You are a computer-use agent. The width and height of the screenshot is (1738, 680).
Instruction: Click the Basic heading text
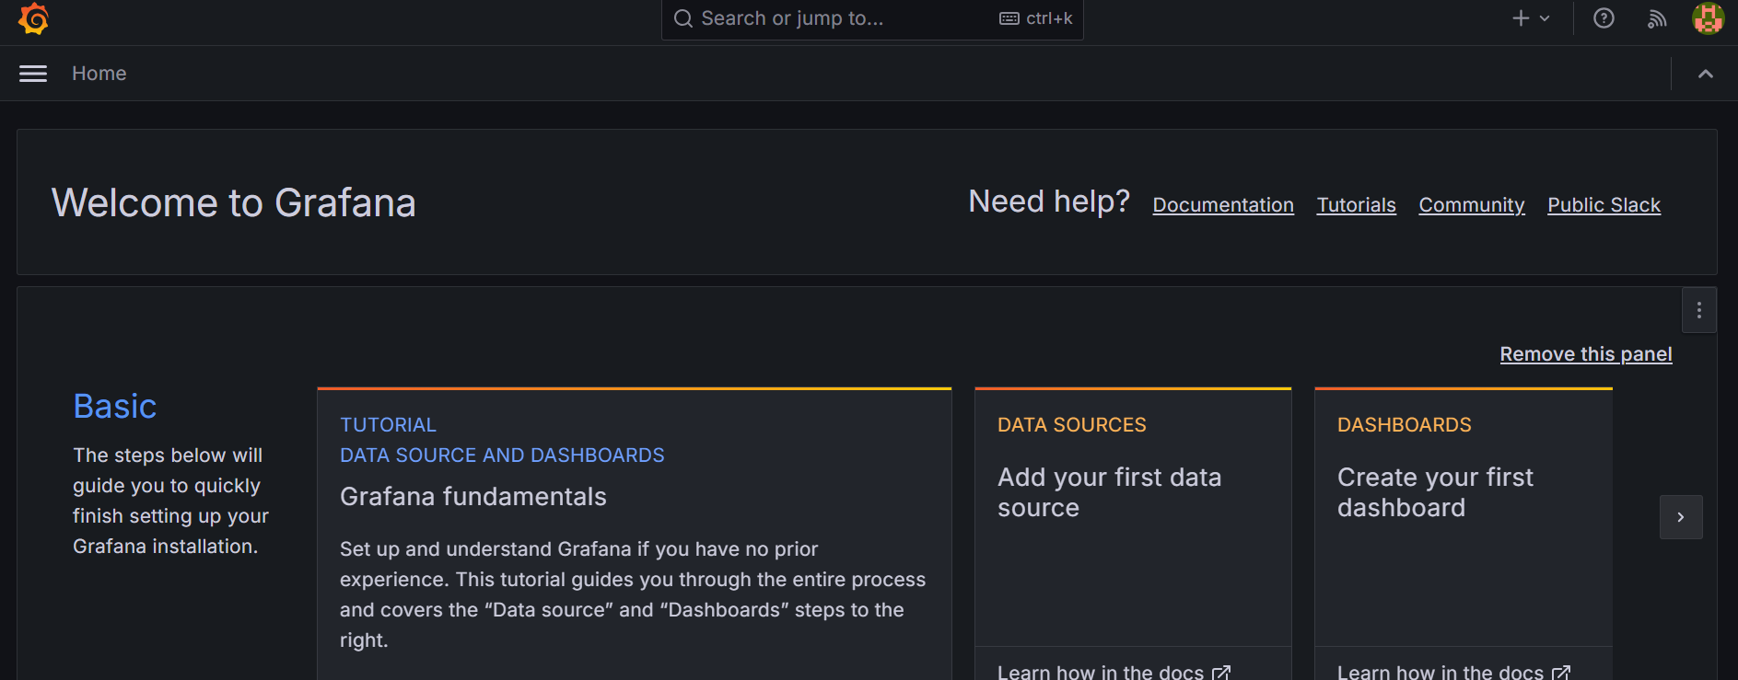pos(115,407)
